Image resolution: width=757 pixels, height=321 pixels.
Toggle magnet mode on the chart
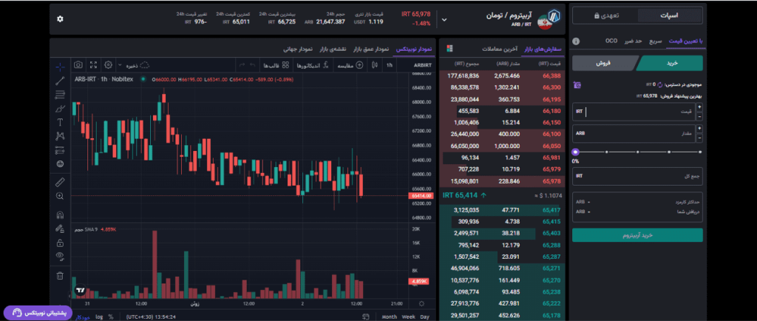60,214
